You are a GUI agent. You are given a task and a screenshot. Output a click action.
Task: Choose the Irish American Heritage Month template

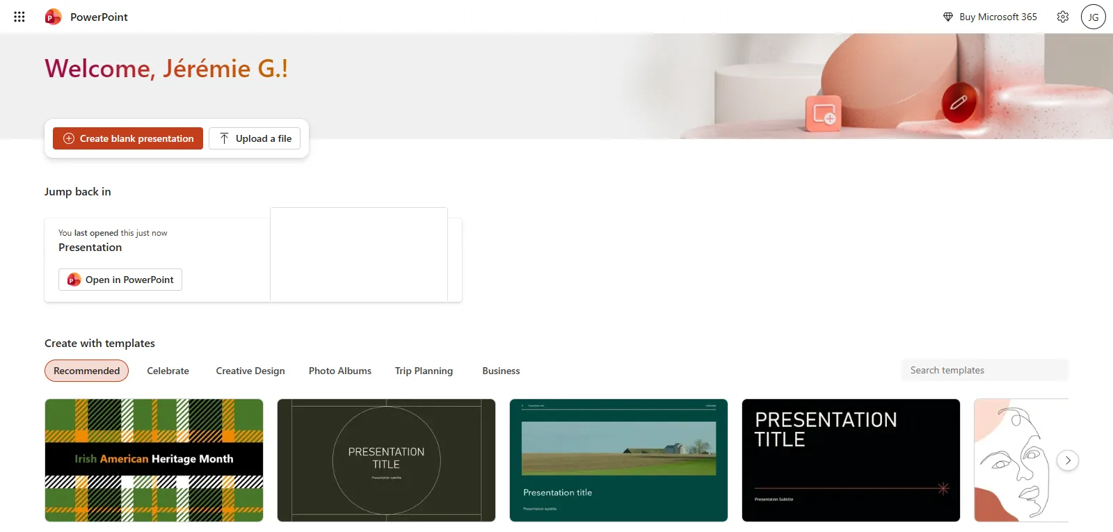point(154,460)
